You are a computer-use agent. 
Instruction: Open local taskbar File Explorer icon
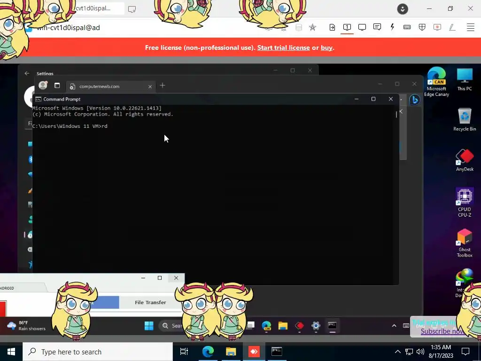click(231, 352)
